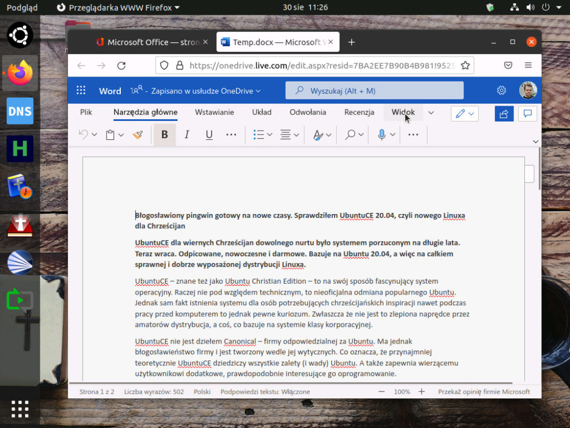Click the 100% zoom level
The height and width of the screenshot is (428, 570).
402,392
